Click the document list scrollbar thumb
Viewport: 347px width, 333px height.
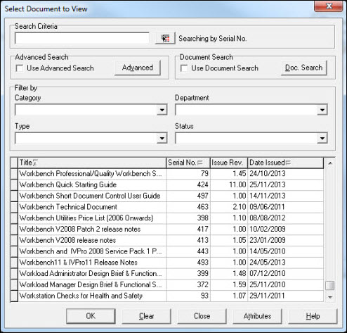coord(330,285)
